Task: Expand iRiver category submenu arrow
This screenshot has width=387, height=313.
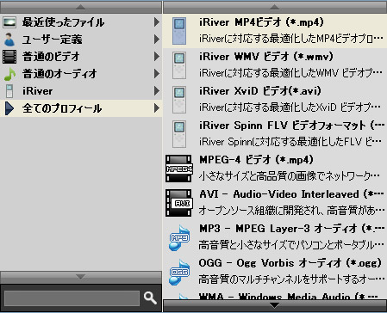Action: pos(157,91)
